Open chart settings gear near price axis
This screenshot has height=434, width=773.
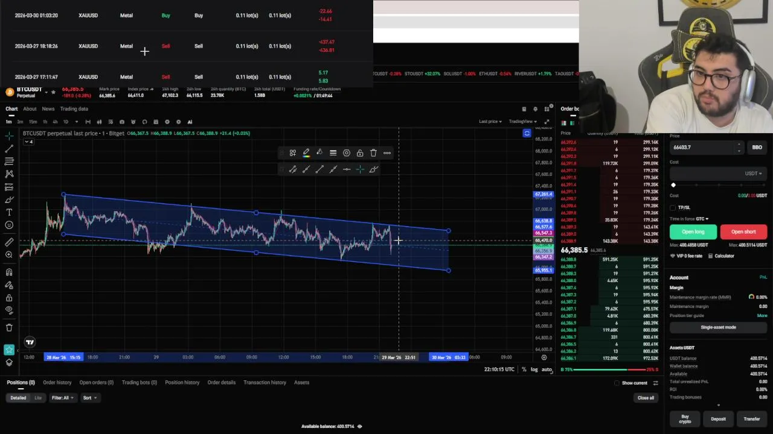click(544, 357)
